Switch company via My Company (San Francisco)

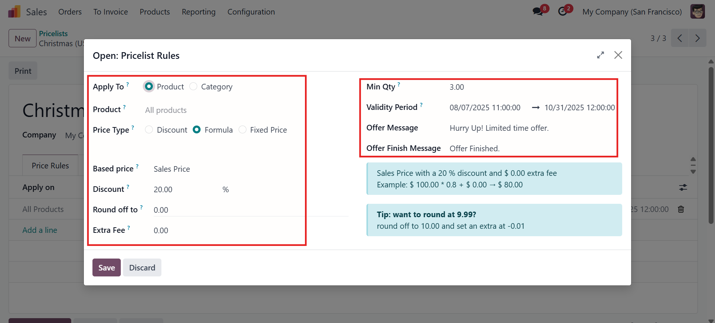coord(632,12)
